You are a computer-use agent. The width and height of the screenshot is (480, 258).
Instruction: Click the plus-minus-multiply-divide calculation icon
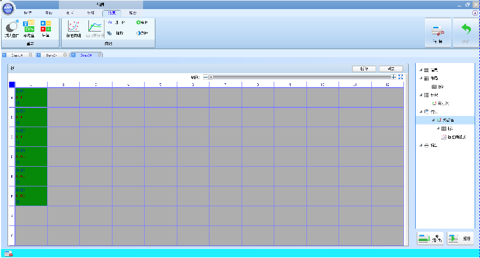pyautogui.click(x=46, y=26)
